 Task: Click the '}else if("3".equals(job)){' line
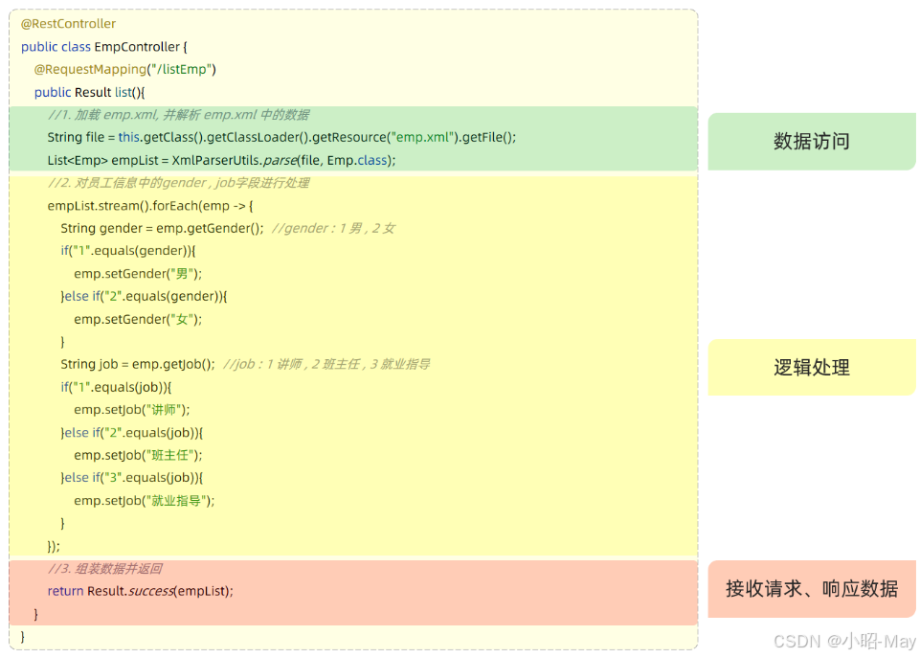tap(131, 478)
